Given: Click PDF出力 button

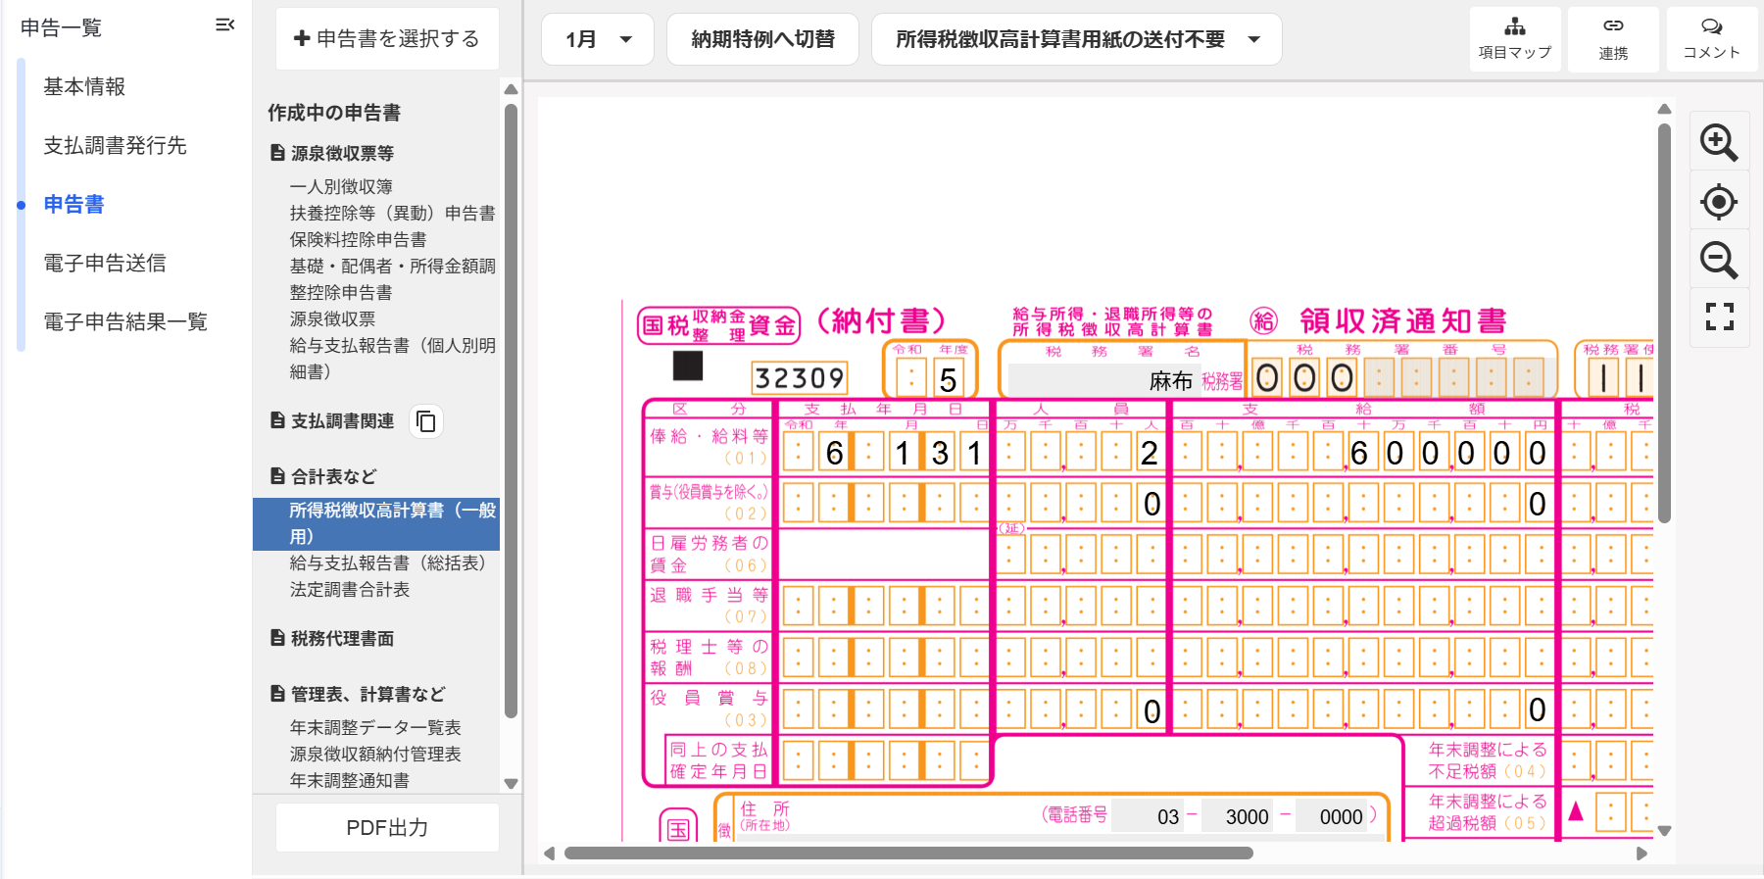Looking at the screenshot, I should tap(387, 828).
